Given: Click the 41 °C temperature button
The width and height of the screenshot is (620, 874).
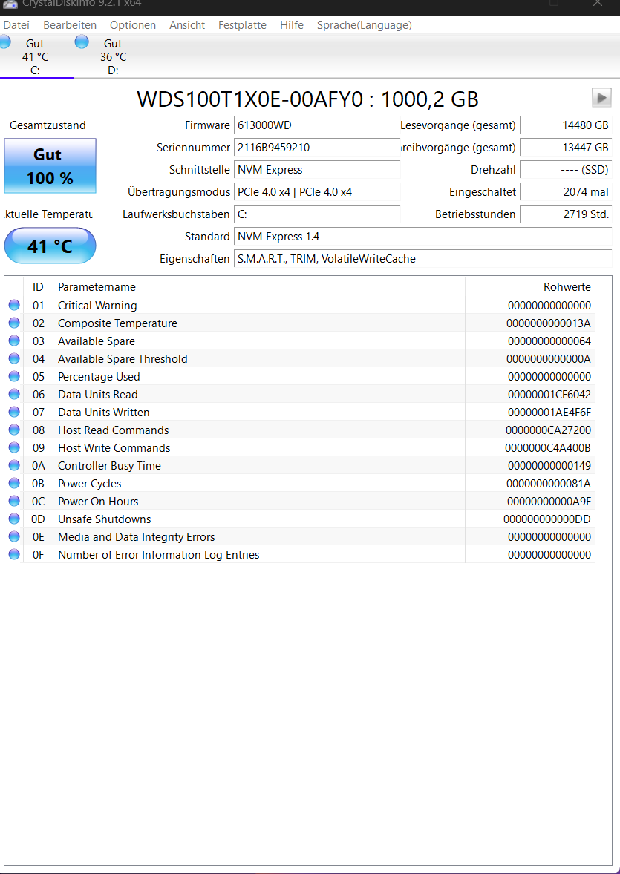Looking at the screenshot, I should pos(50,246).
